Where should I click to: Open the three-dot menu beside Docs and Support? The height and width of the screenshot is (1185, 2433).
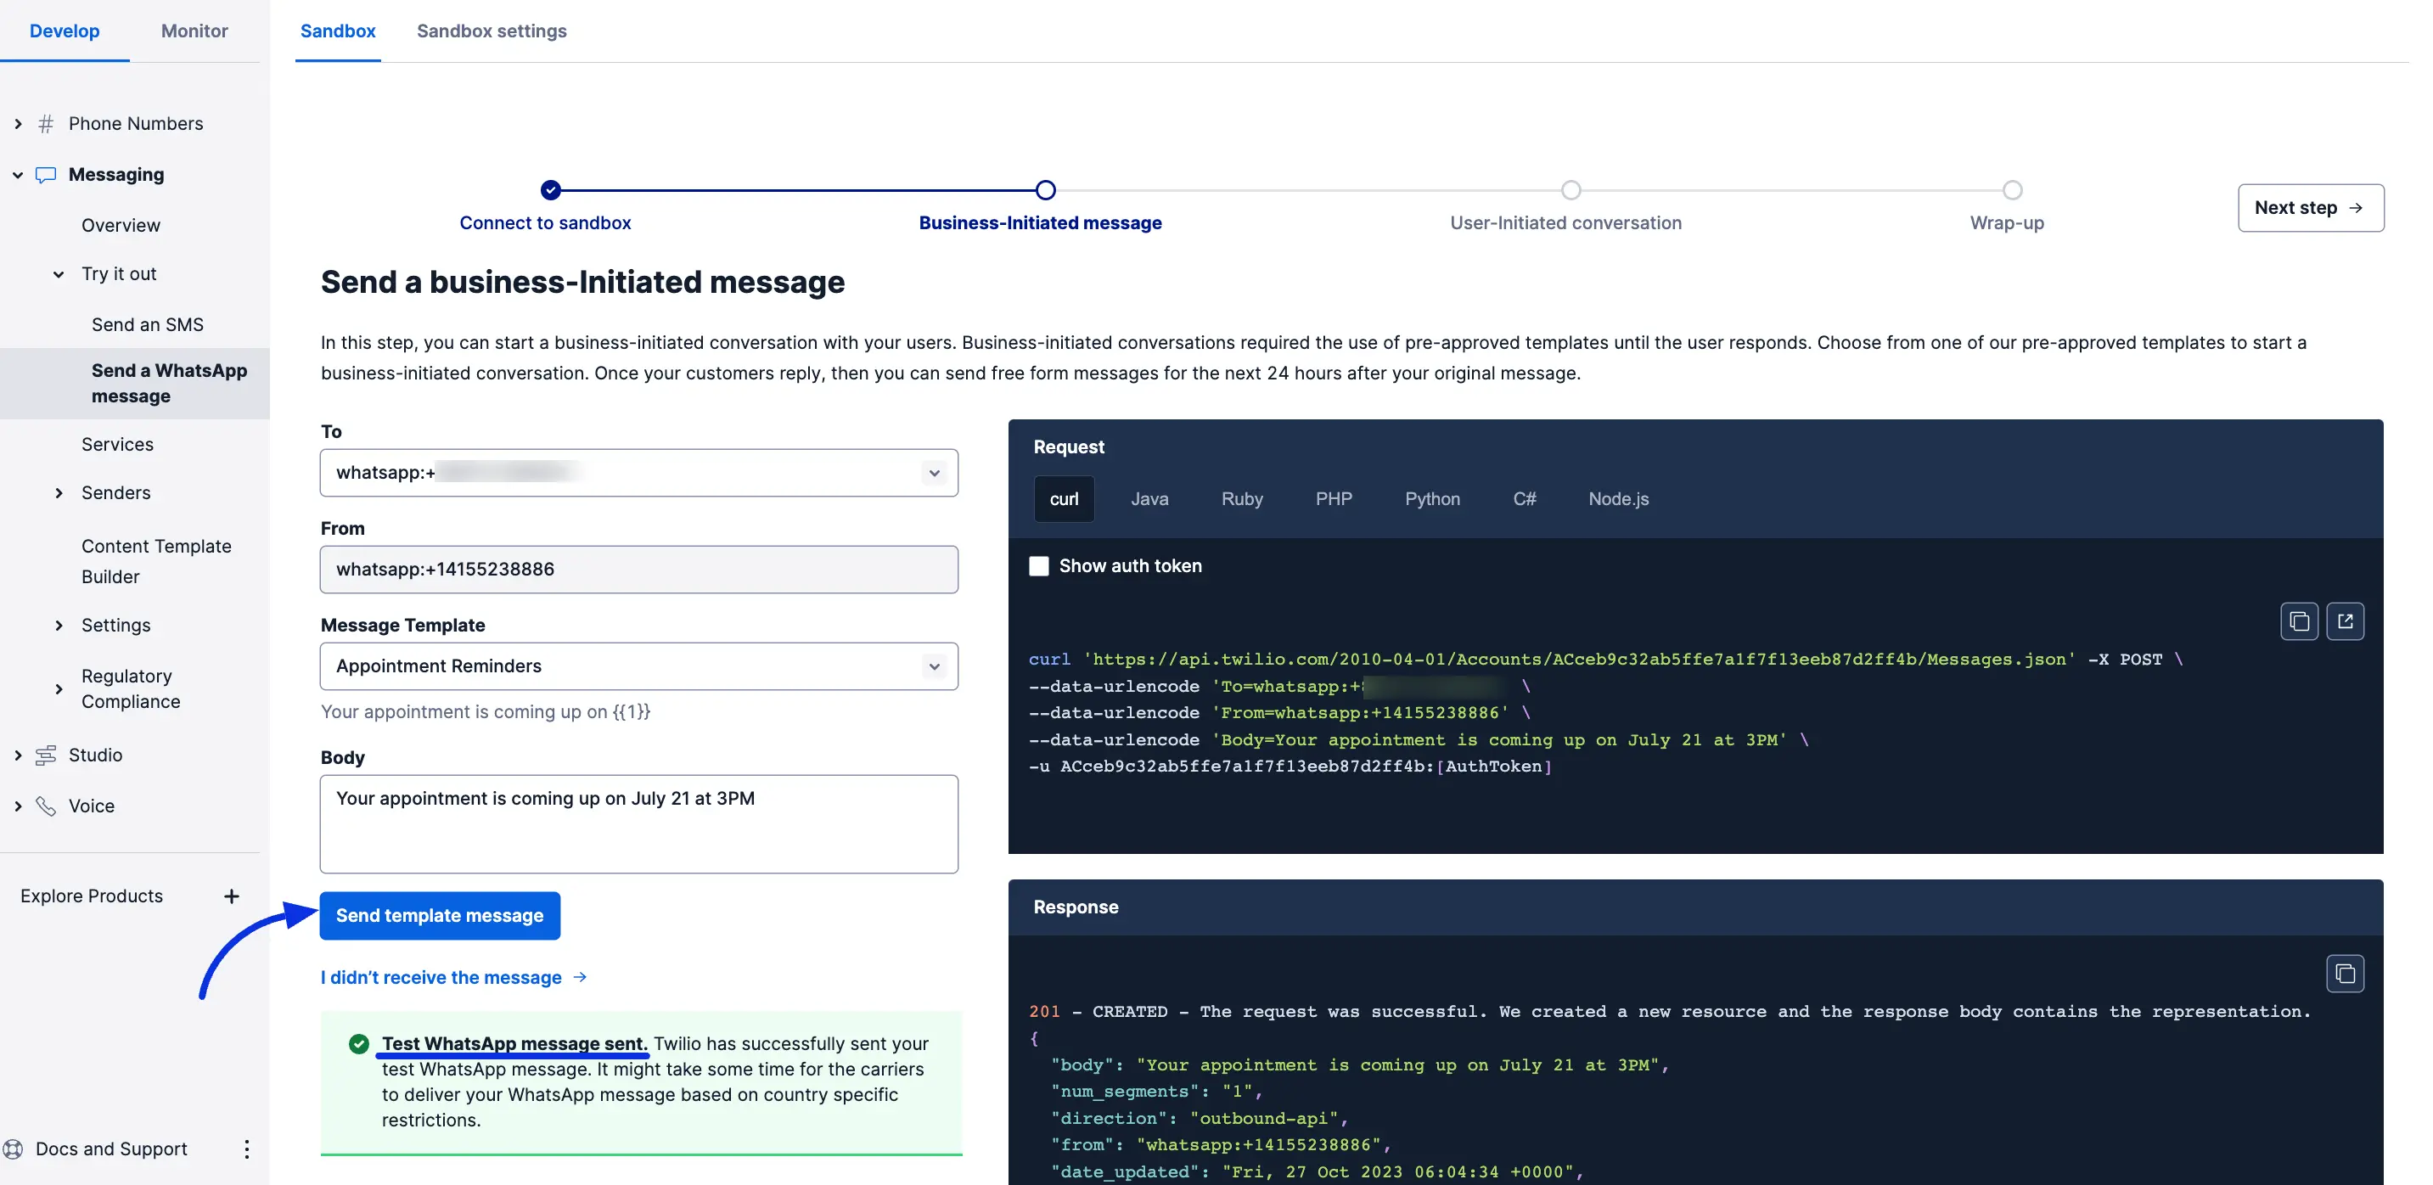(x=246, y=1149)
